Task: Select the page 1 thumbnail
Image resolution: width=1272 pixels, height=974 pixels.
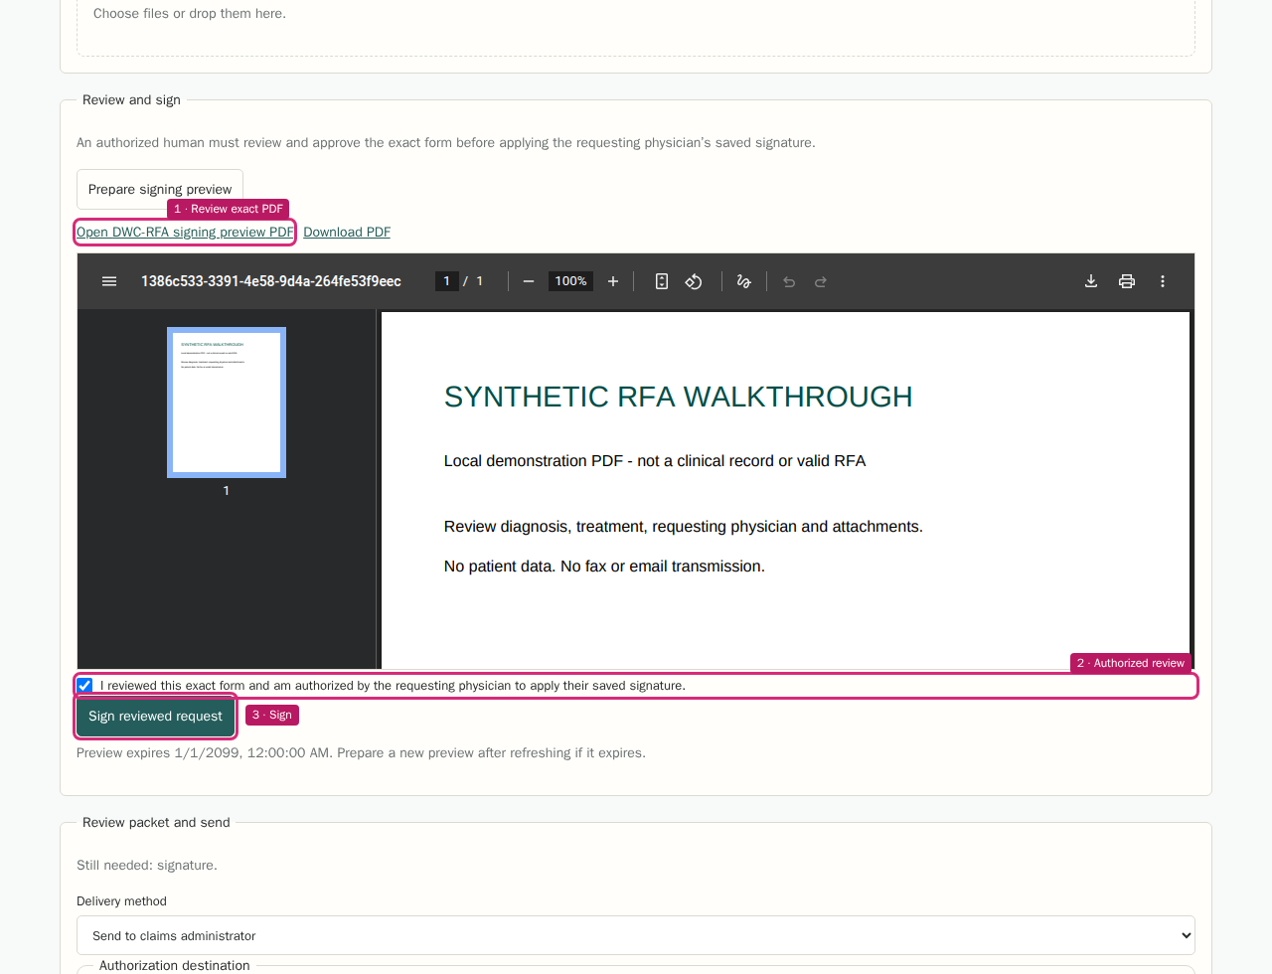Action: [x=227, y=403]
